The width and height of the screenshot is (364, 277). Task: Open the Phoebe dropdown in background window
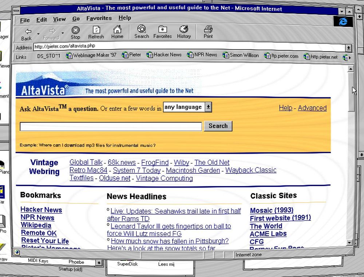tap(99, 263)
